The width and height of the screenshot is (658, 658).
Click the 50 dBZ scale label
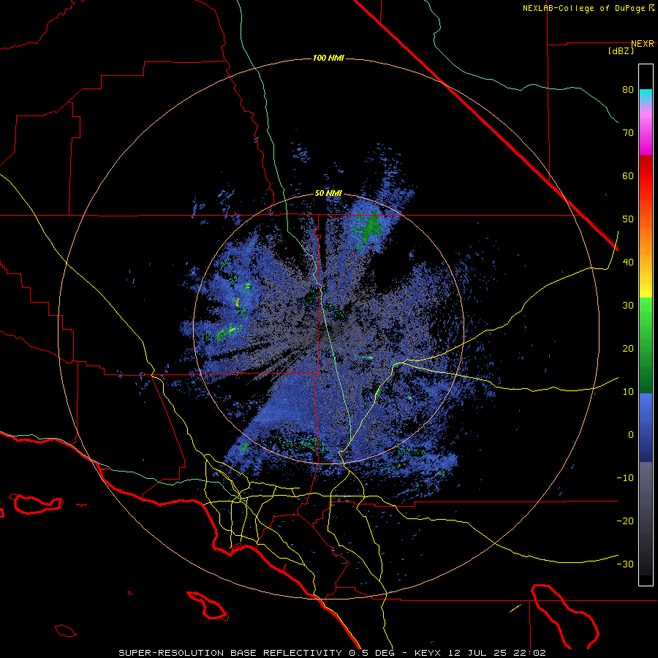[x=628, y=219]
